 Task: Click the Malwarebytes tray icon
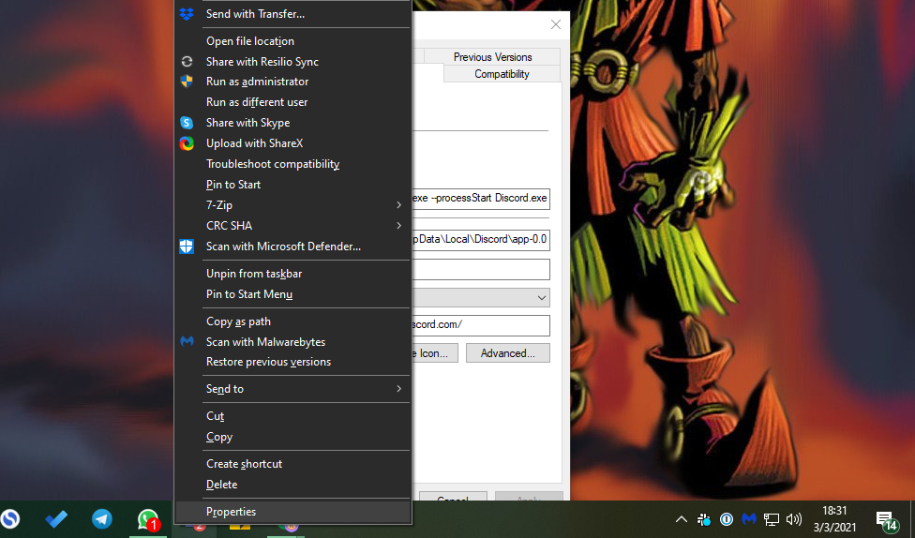749,518
